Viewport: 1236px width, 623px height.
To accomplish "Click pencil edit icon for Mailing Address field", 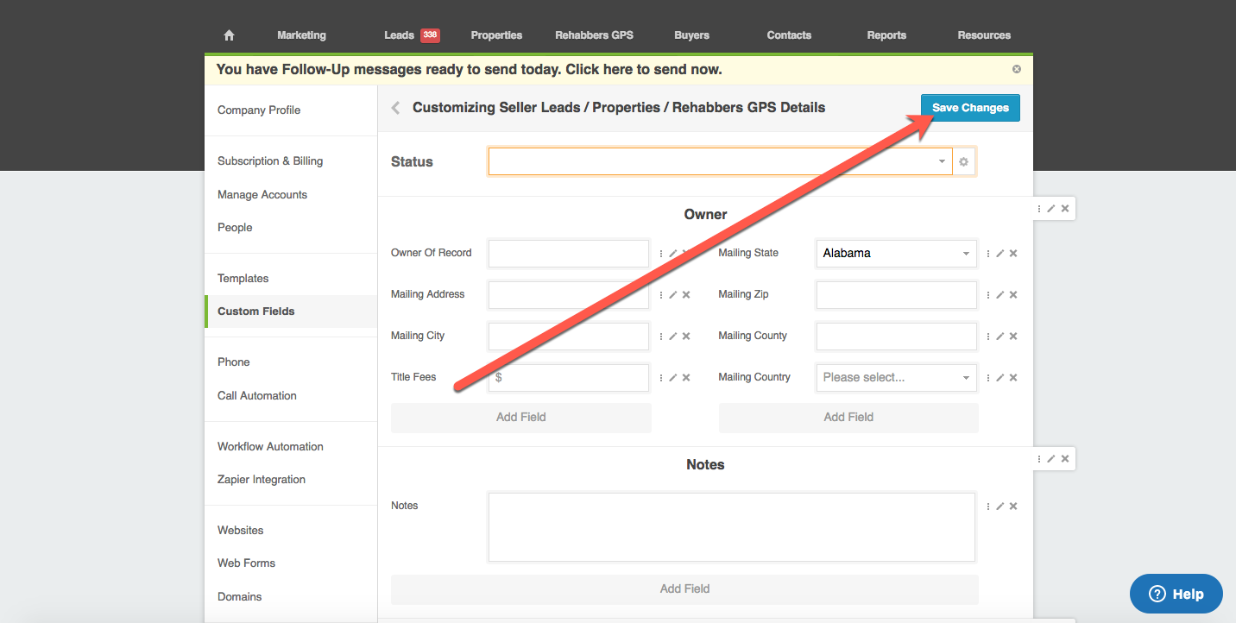I will pyautogui.click(x=673, y=295).
